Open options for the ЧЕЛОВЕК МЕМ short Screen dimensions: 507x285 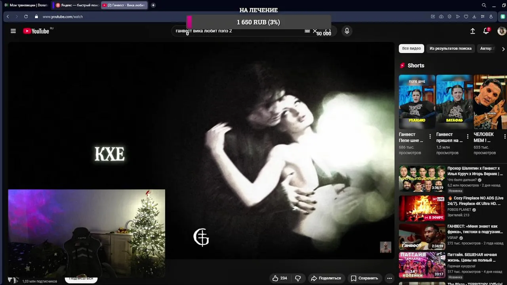505,137
